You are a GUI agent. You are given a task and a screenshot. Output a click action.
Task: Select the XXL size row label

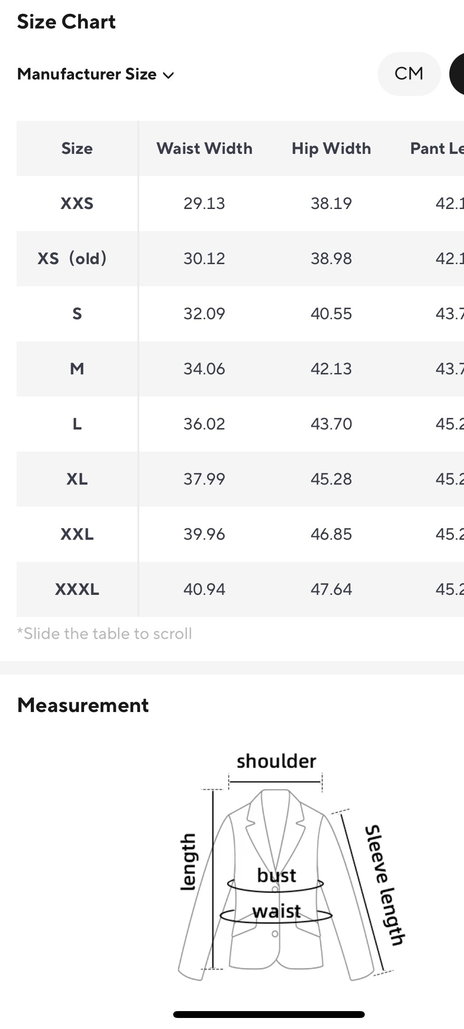pos(77,534)
